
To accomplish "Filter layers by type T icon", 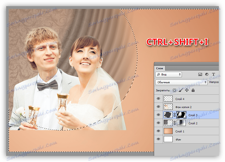I will [213, 74].
